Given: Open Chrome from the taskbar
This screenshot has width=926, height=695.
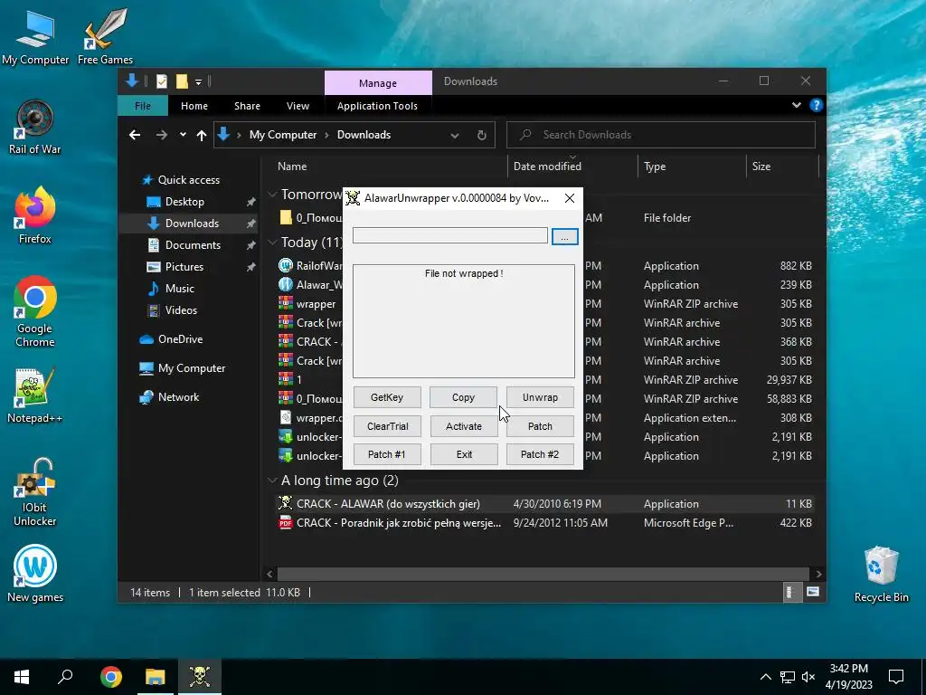Looking at the screenshot, I should click(111, 677).
